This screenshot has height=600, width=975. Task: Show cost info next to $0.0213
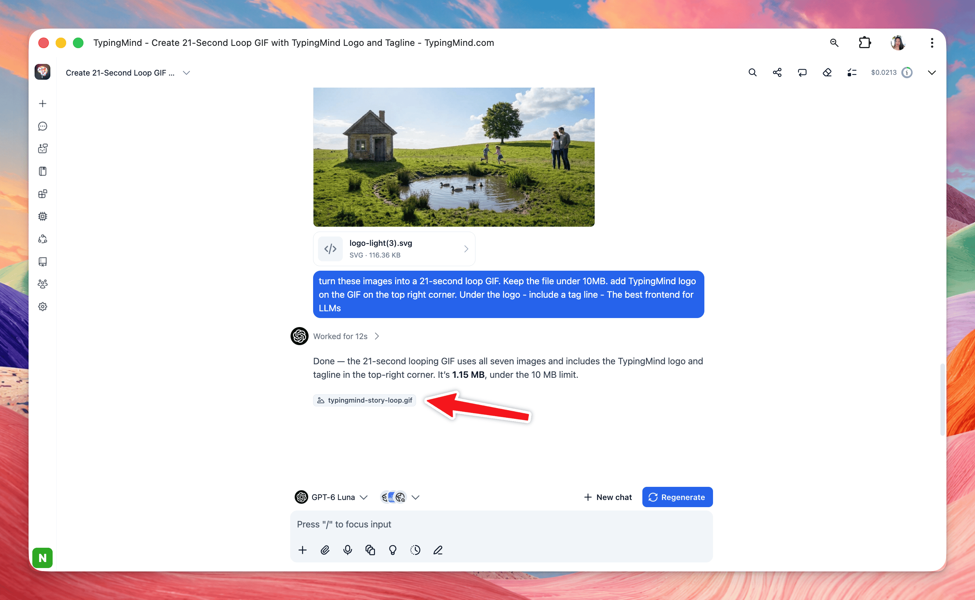[907, 73]
